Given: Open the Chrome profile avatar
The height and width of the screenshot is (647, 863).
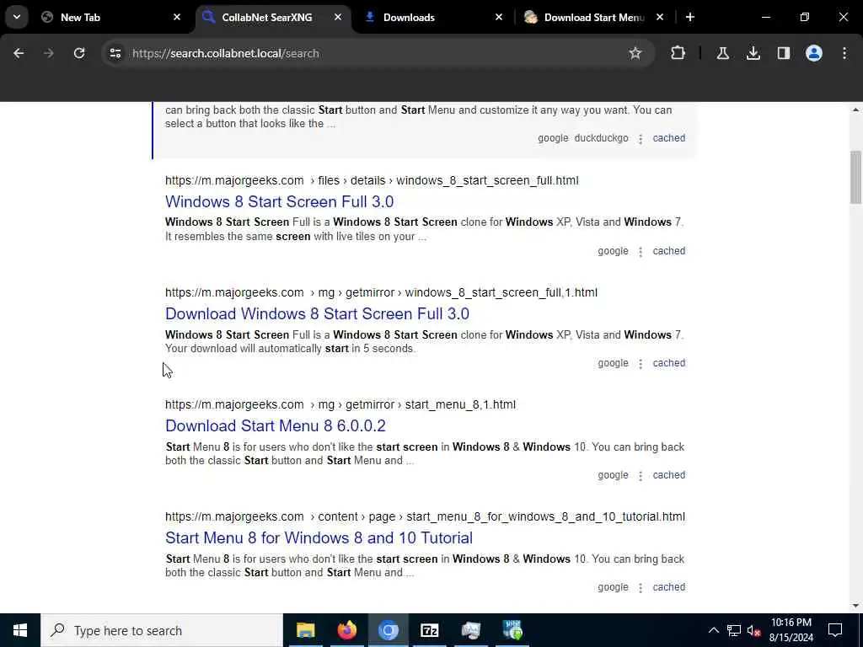Looking at the screenshot, I should [x=814, y=53].
